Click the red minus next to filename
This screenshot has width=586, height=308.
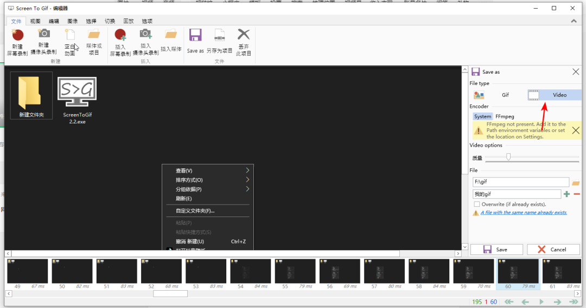(577, 194)
